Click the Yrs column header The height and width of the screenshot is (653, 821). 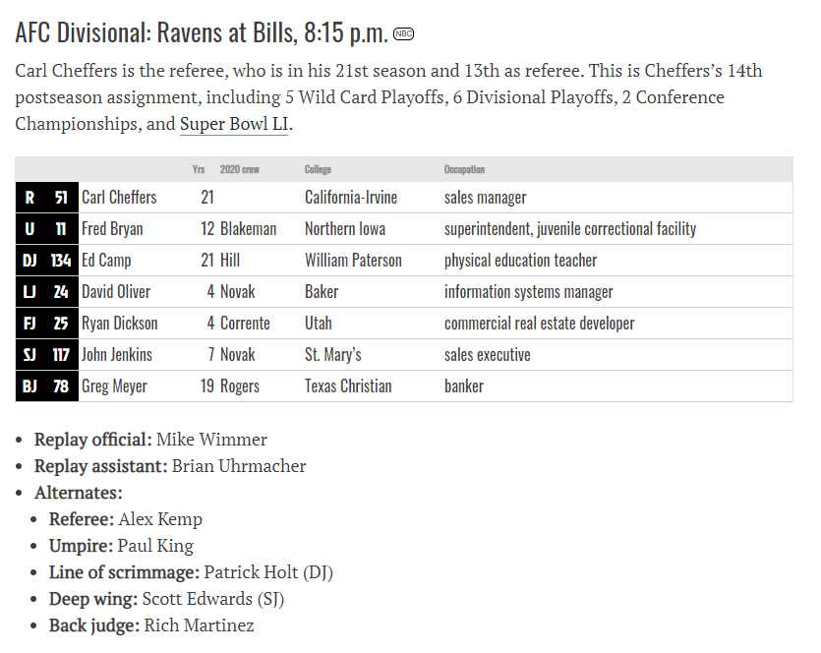199,169
